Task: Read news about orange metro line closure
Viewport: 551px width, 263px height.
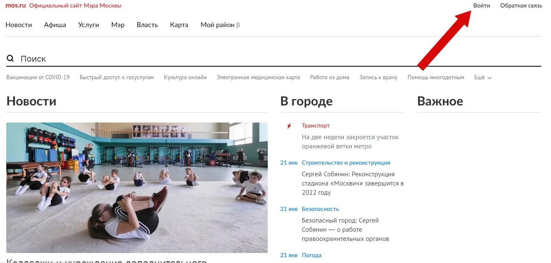Action: point(350,142)
